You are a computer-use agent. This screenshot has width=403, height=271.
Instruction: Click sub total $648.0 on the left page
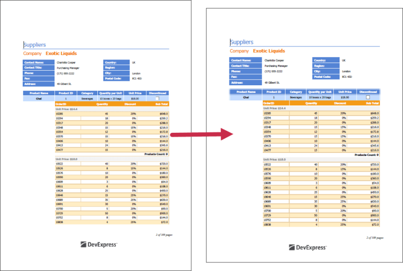tap(164, 114)
